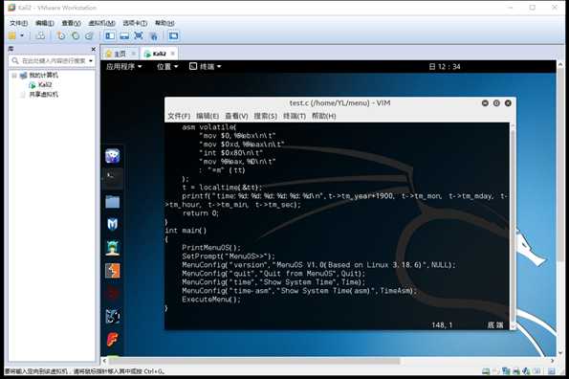Toggle the console view toolbar icon
Screen dimensions: 569x379
pos(173,35)
